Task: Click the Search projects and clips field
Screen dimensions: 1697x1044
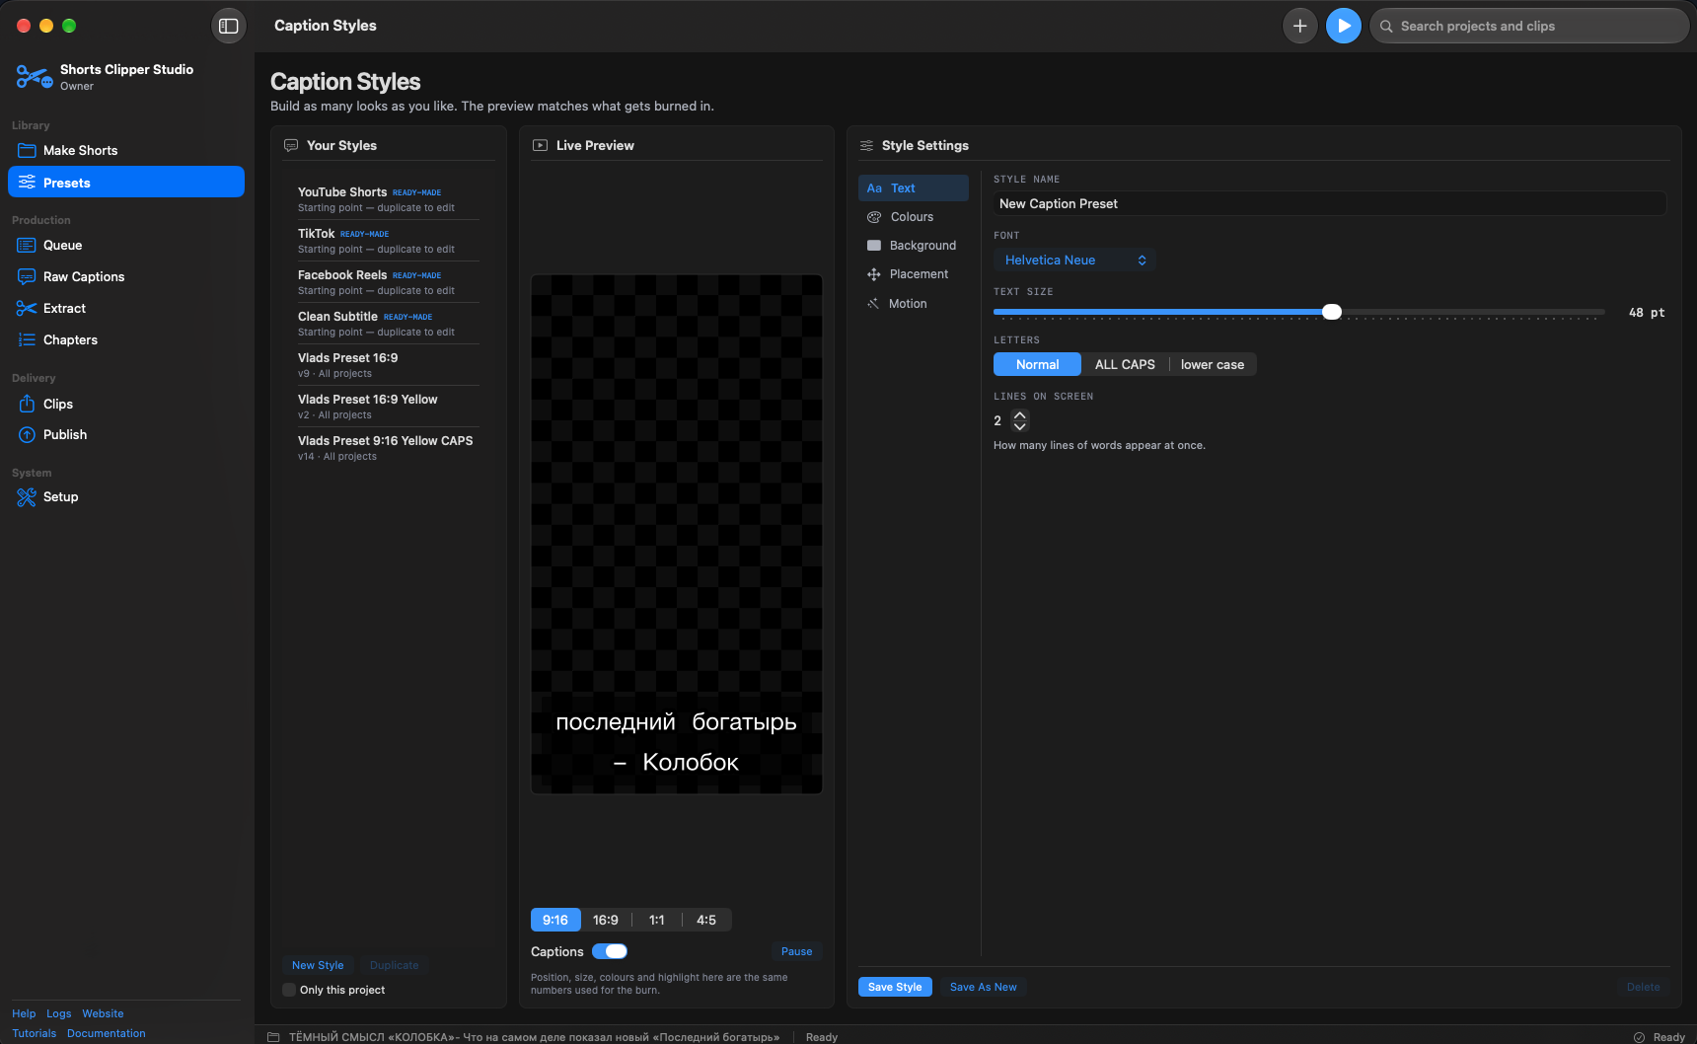Action: click(1529, 26)
